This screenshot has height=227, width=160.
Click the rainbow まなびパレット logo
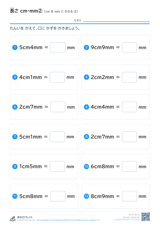click(x=13, y=219)
